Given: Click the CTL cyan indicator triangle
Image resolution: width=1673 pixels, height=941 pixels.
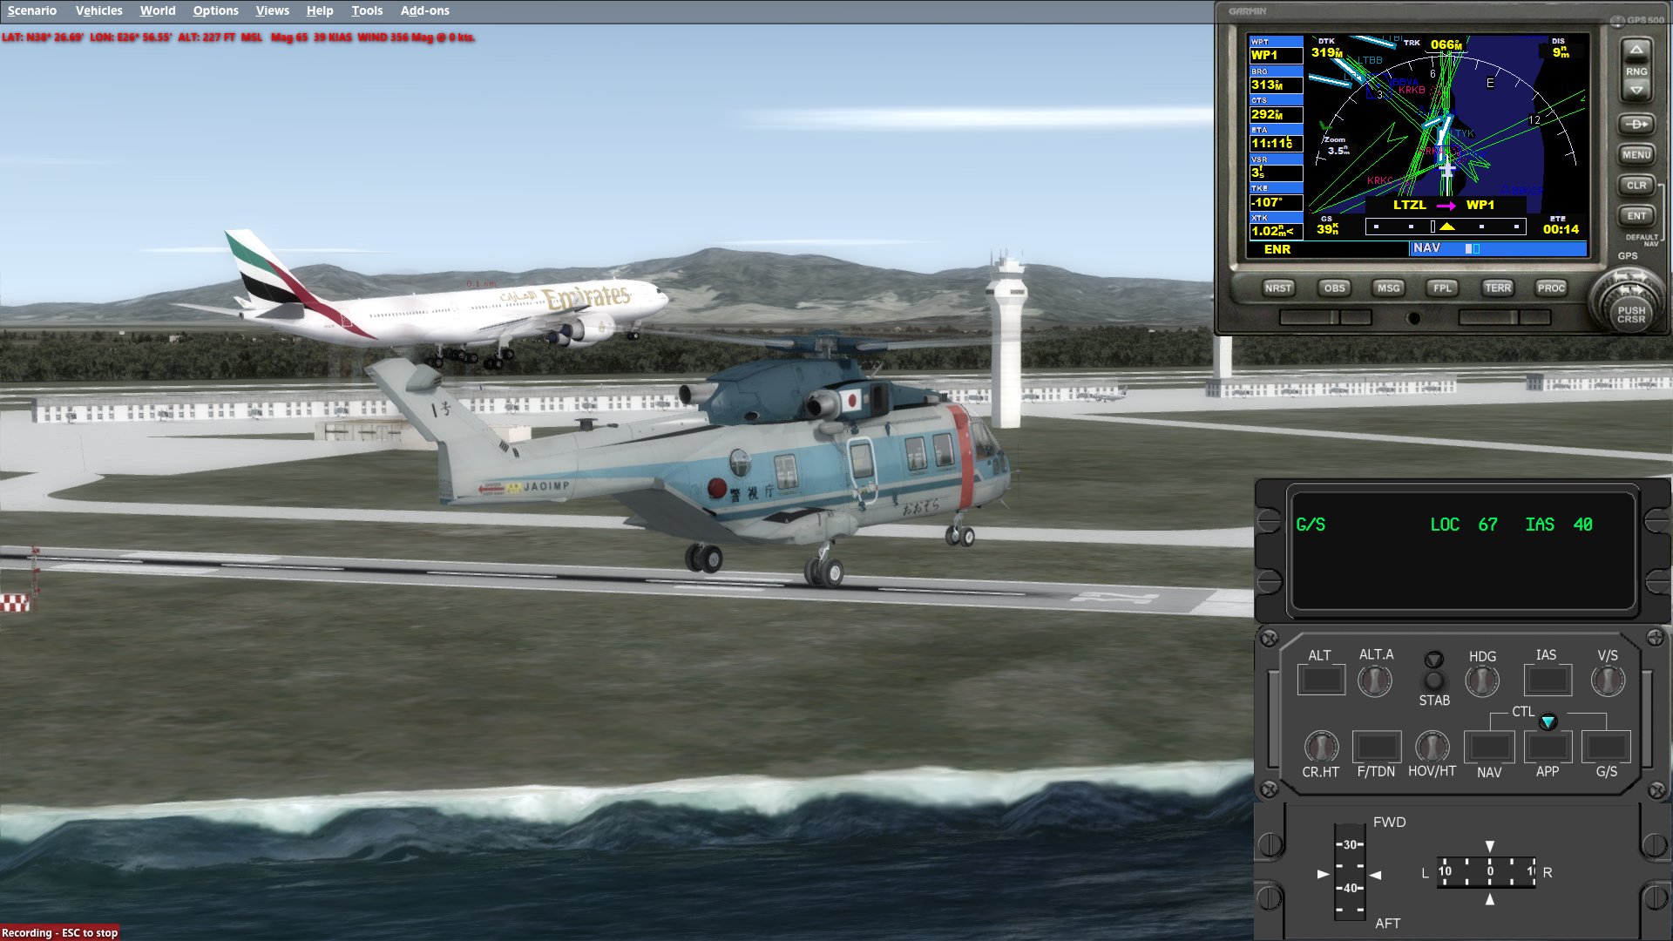Looking at the screenshot, I should 1548,721.
